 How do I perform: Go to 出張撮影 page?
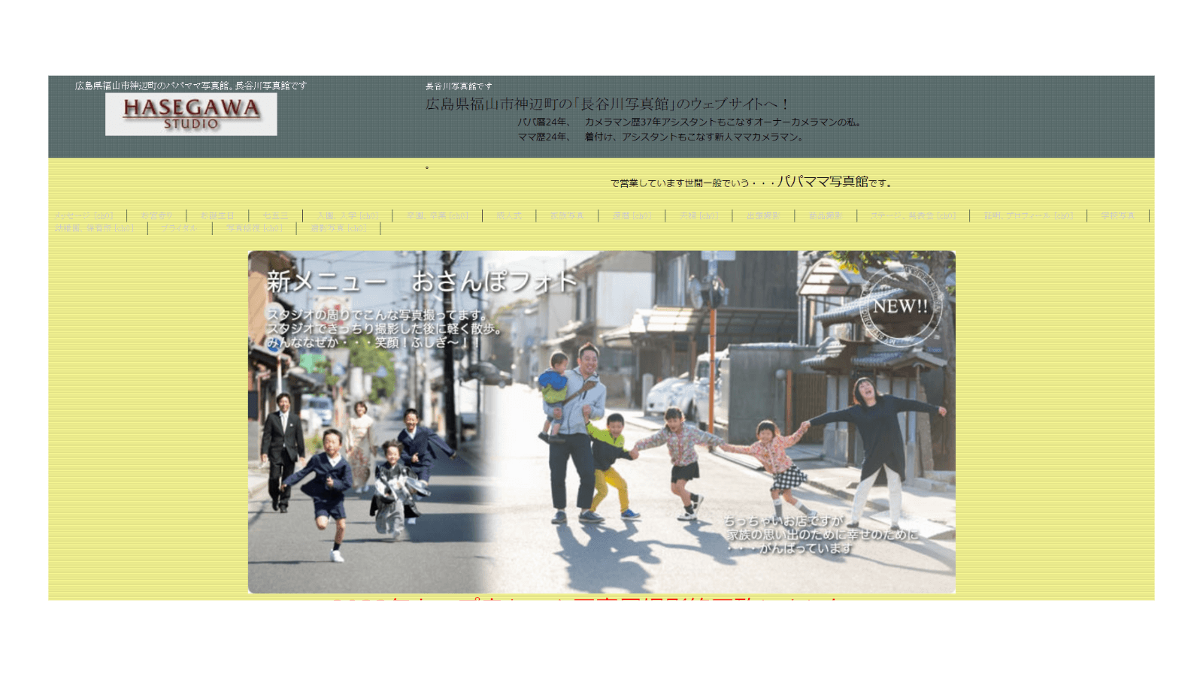point(763,216)
